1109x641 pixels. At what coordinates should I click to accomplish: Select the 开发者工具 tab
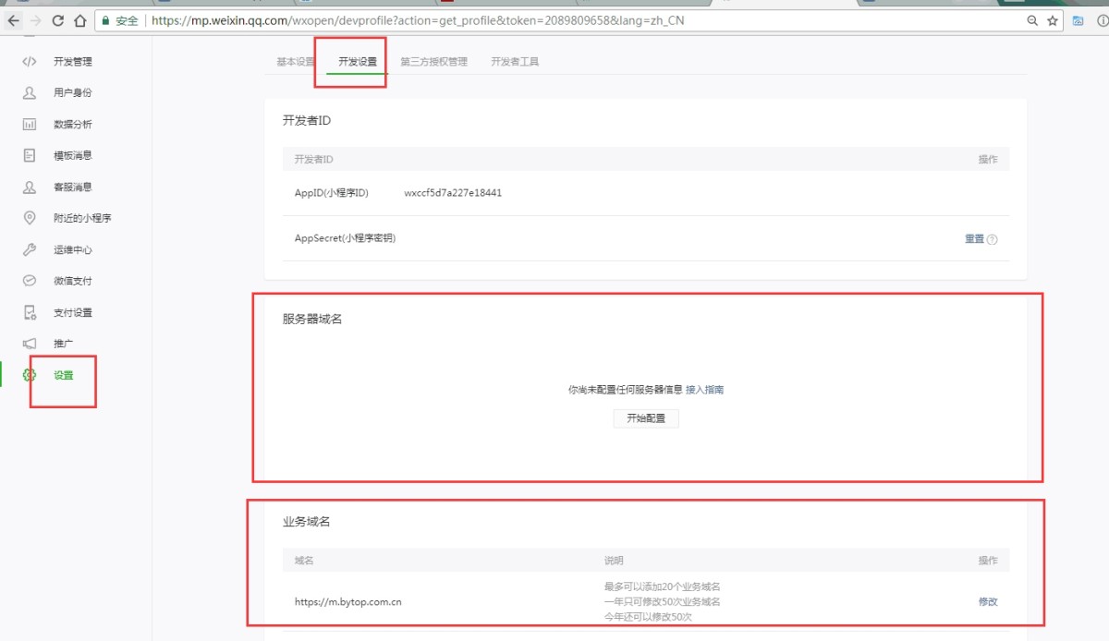(515, 62)
